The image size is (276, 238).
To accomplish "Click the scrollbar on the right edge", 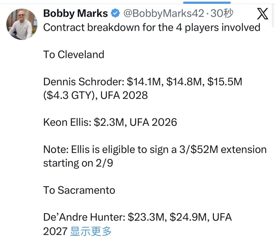I will (273, 16).
